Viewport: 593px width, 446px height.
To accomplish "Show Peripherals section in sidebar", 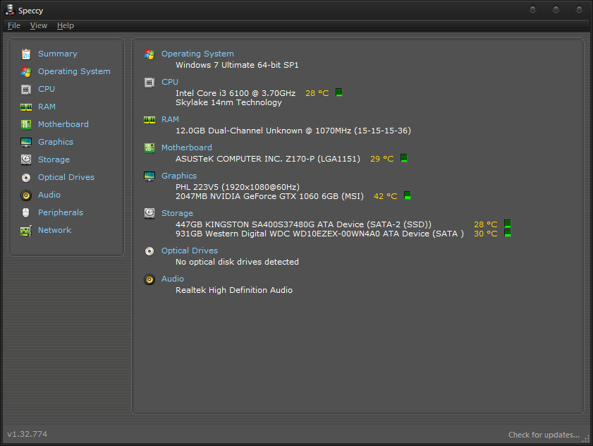I will click(x=61, y=212).
